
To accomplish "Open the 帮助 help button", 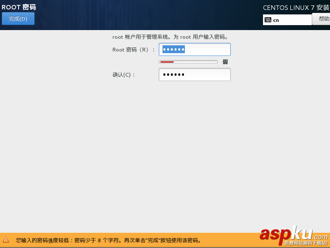I will coord(321,19).
